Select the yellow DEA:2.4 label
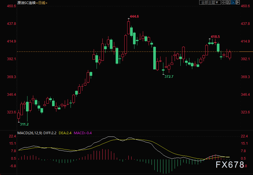 click(65, 133)
